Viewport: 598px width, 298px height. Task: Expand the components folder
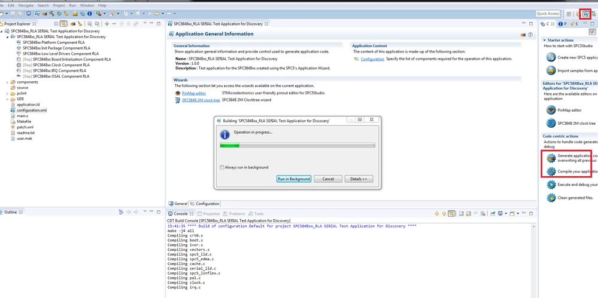coord(7,82)
